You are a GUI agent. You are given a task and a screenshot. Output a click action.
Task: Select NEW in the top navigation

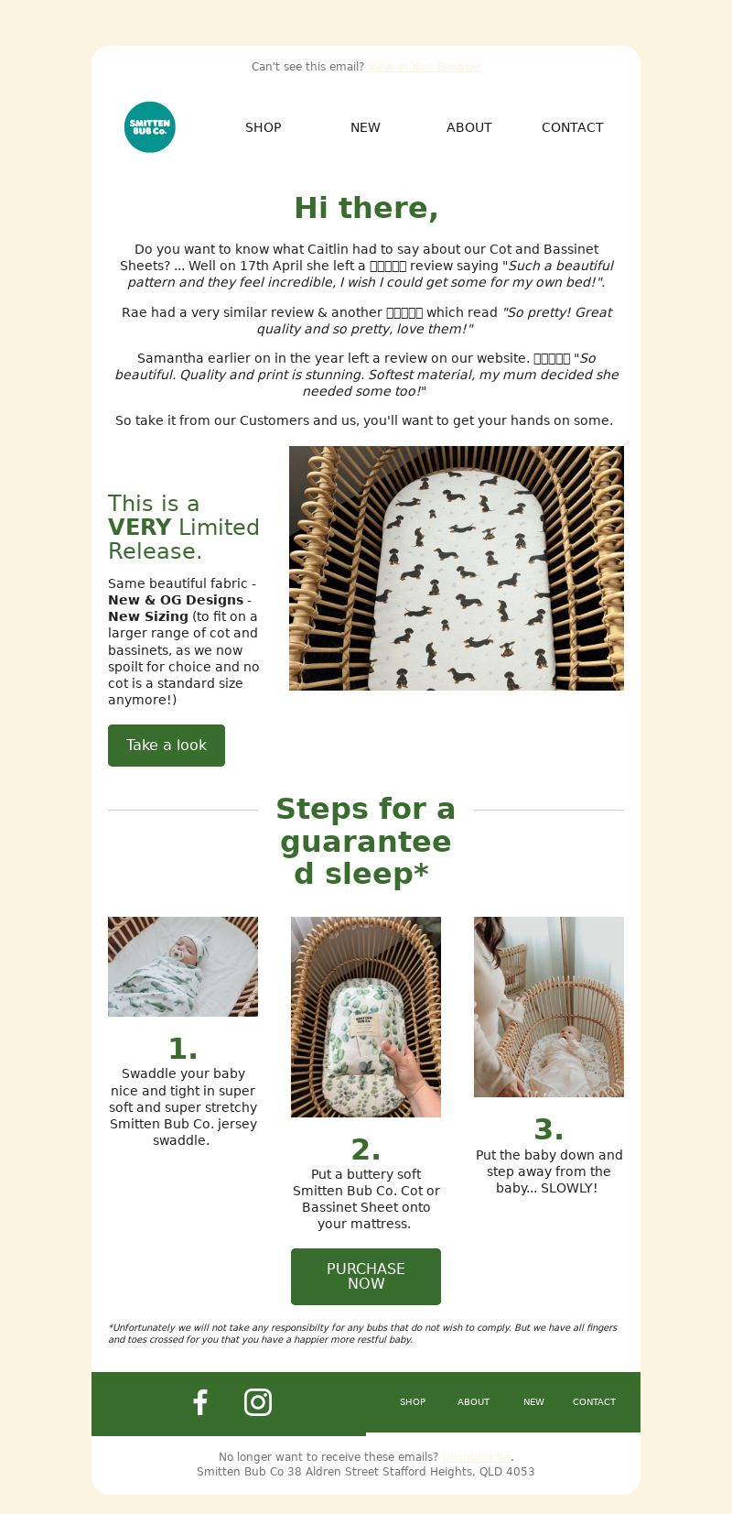[365, 127]
